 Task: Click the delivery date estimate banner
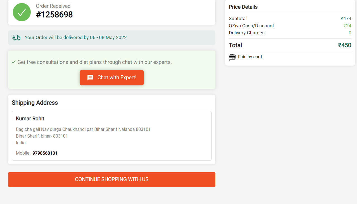(112, 38)
